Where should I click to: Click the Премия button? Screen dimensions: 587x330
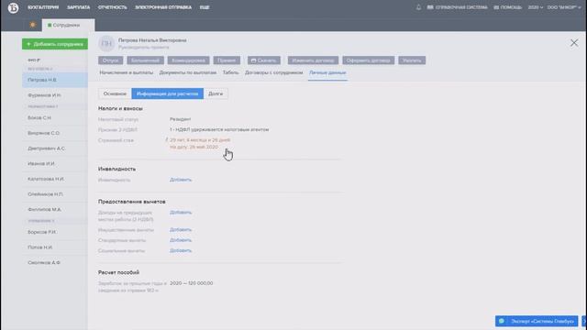(227, 60)
